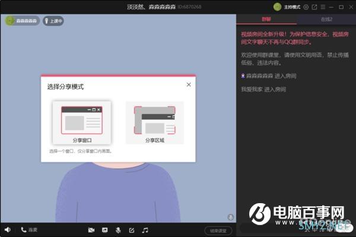Minimize the classroom window

(x=331, y=7)
